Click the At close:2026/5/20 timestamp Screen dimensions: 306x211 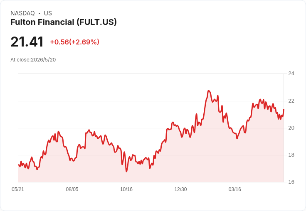click(33, 60)
